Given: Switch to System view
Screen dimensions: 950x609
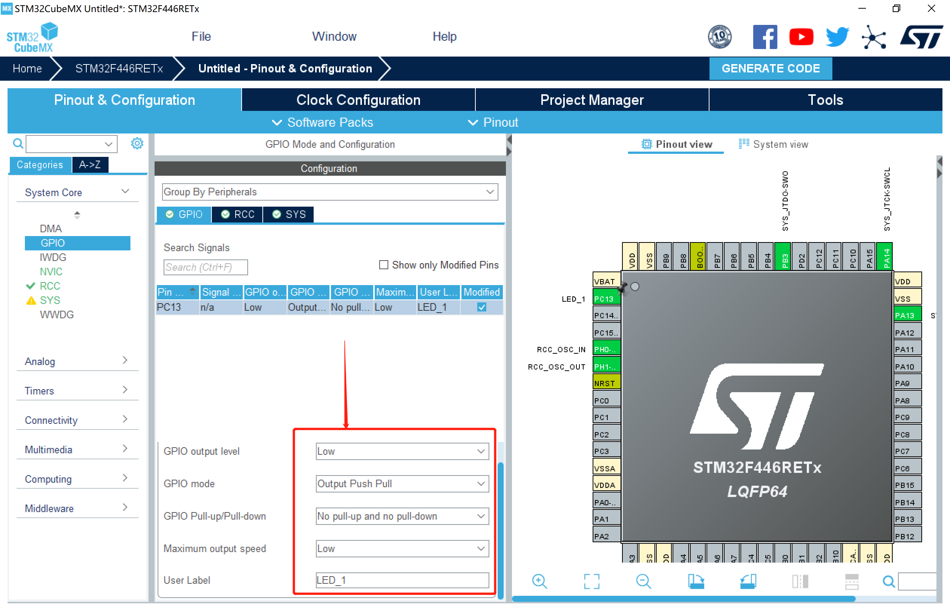Looking at the screenshot, I should pos(773,144).
